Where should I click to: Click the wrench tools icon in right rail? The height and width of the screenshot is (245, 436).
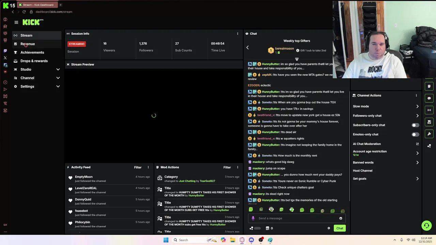[x=429, y=134]
